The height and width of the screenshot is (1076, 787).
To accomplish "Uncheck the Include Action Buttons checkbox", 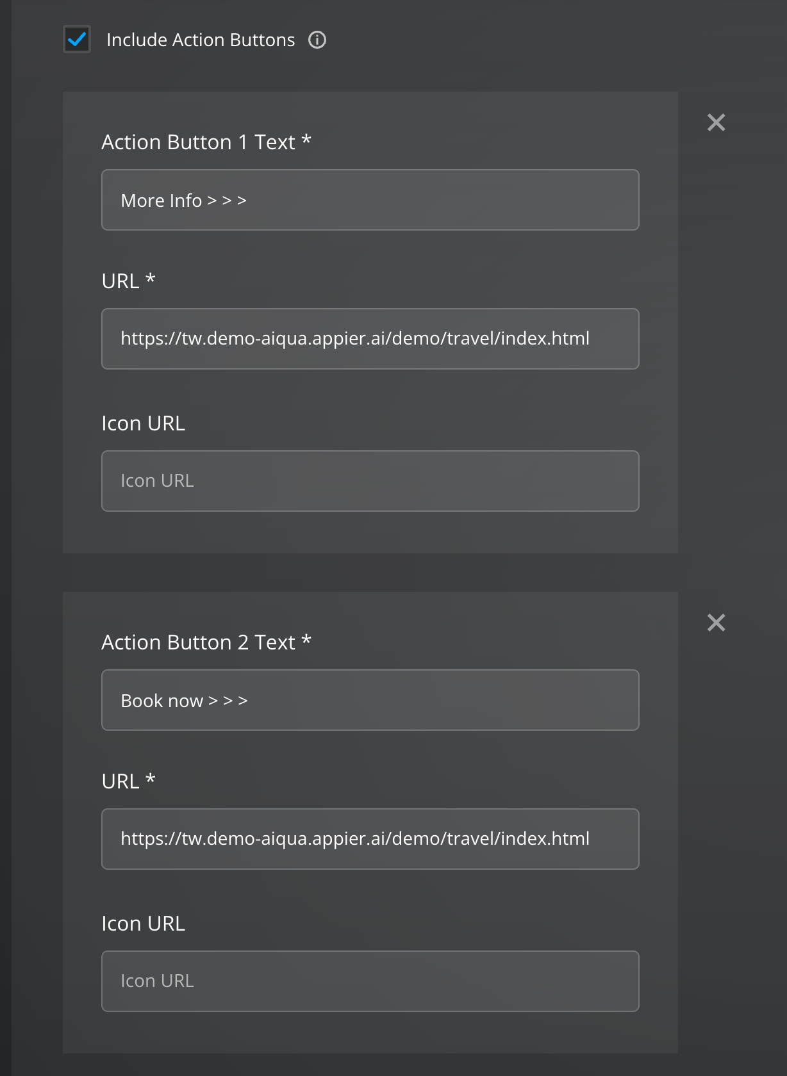I will (x=77, y=40).
